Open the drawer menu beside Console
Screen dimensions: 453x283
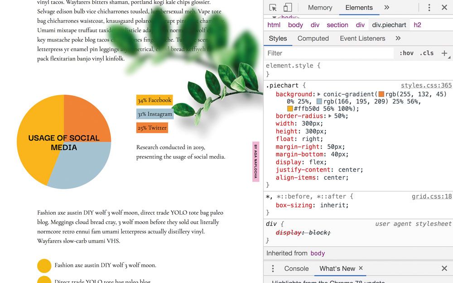pos(272,269)
